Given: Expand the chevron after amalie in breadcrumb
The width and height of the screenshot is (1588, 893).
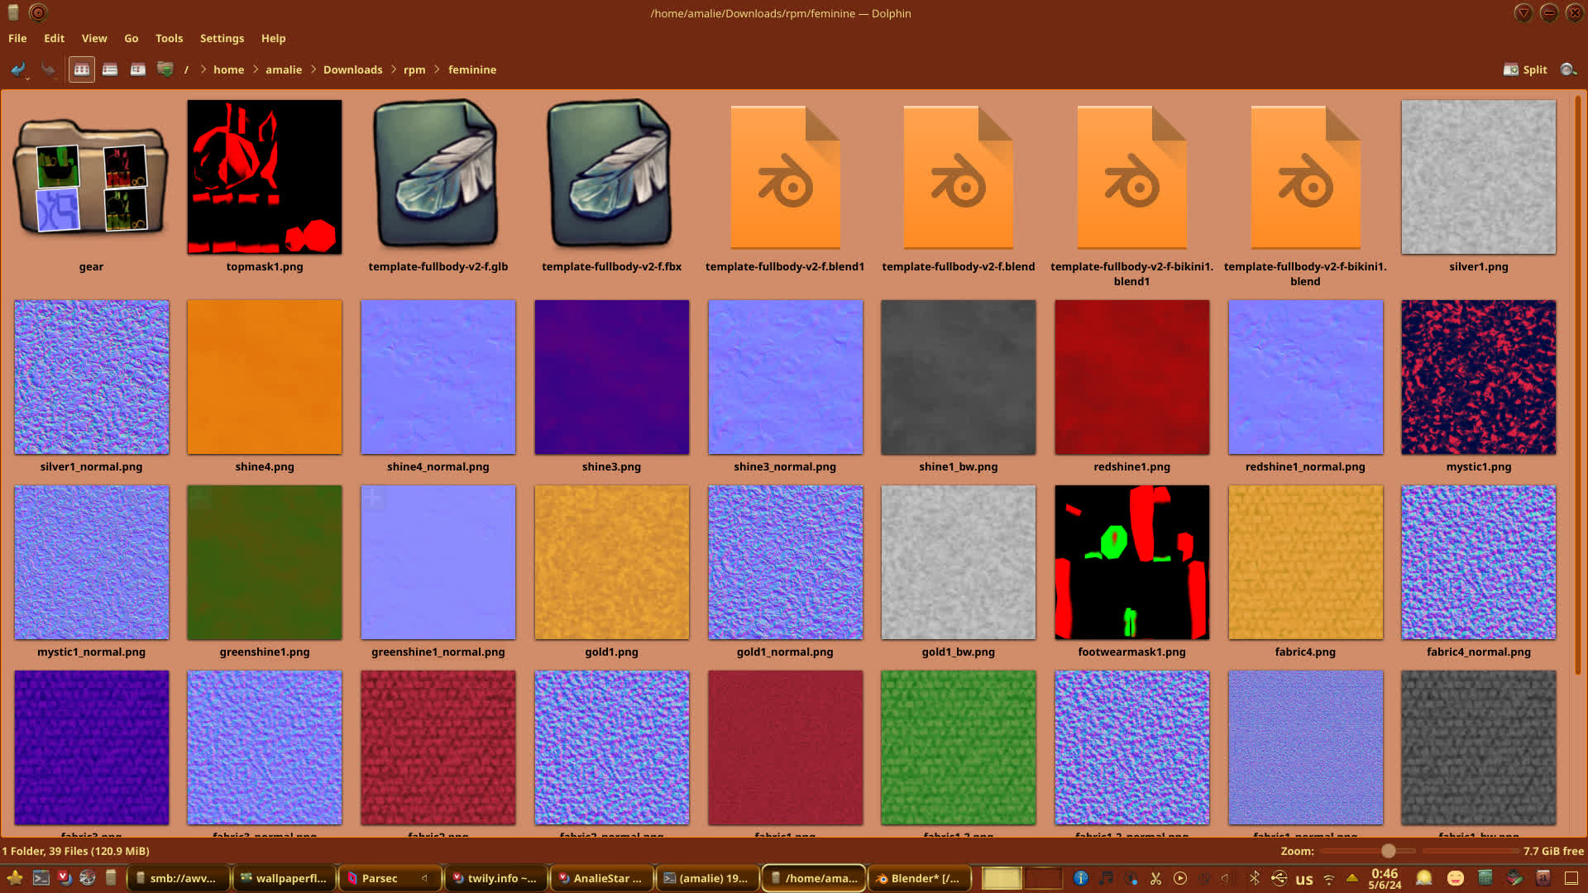Looking at the screenshot, I should (313, 69).
